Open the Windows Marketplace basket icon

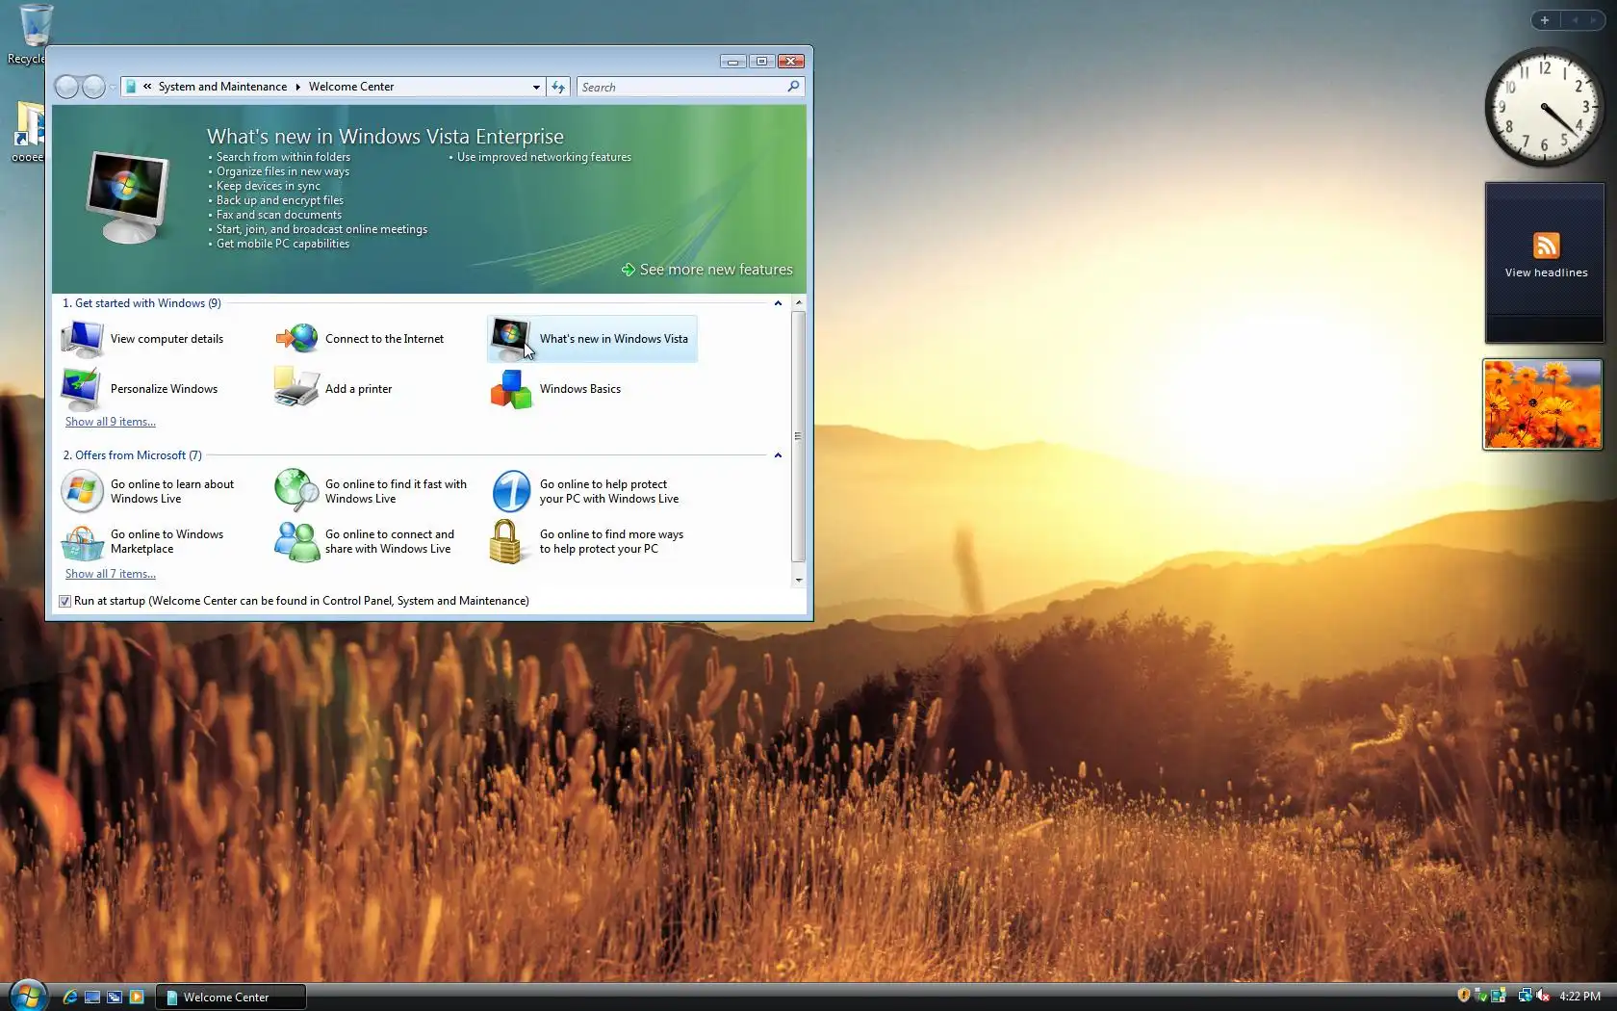click(x=82, y=542)
